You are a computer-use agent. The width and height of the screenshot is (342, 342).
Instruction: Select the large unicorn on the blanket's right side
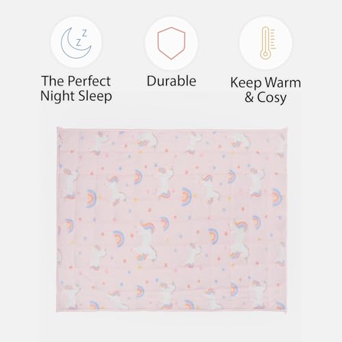(237, 238)
